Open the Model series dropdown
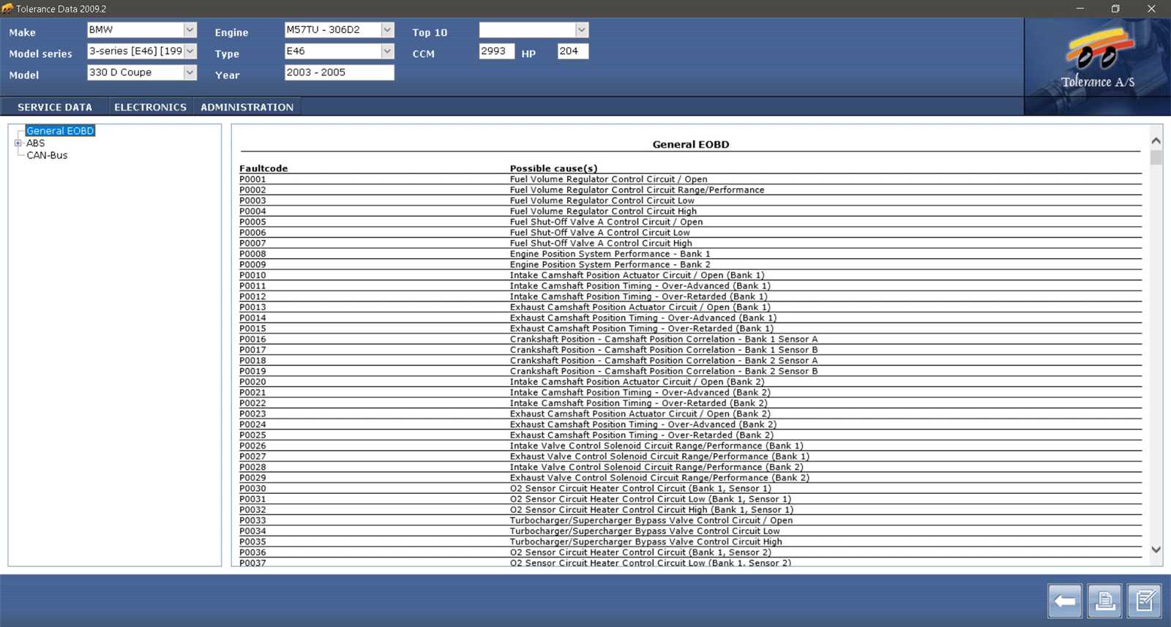 [x=190, y=51]
